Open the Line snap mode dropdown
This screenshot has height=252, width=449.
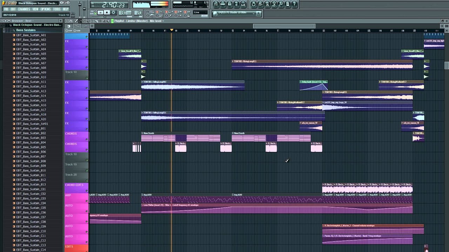[201, 12]
